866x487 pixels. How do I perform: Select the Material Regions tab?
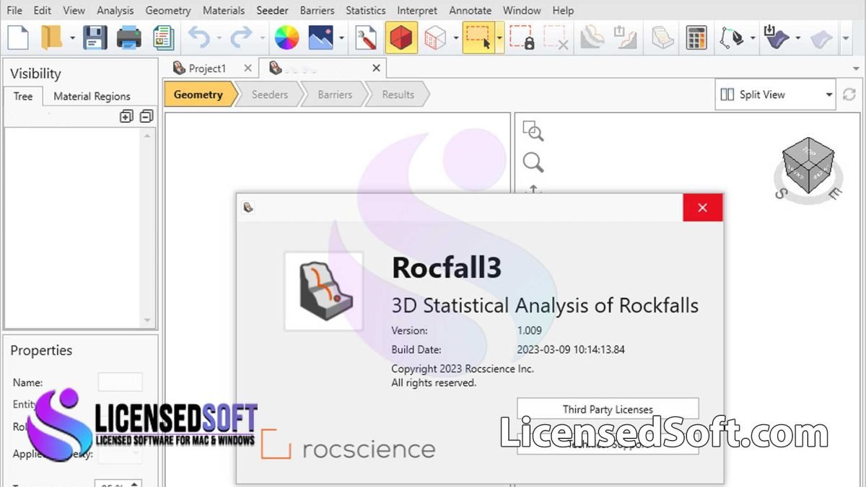point(92,96)
